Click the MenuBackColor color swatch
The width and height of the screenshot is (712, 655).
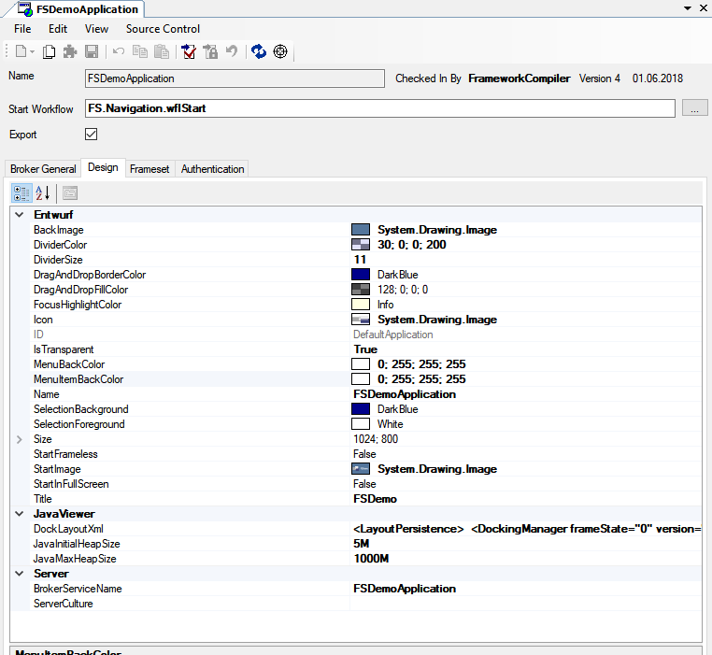(x=361, y=364)
